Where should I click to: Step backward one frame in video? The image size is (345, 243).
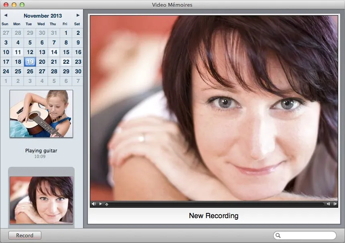328,204
